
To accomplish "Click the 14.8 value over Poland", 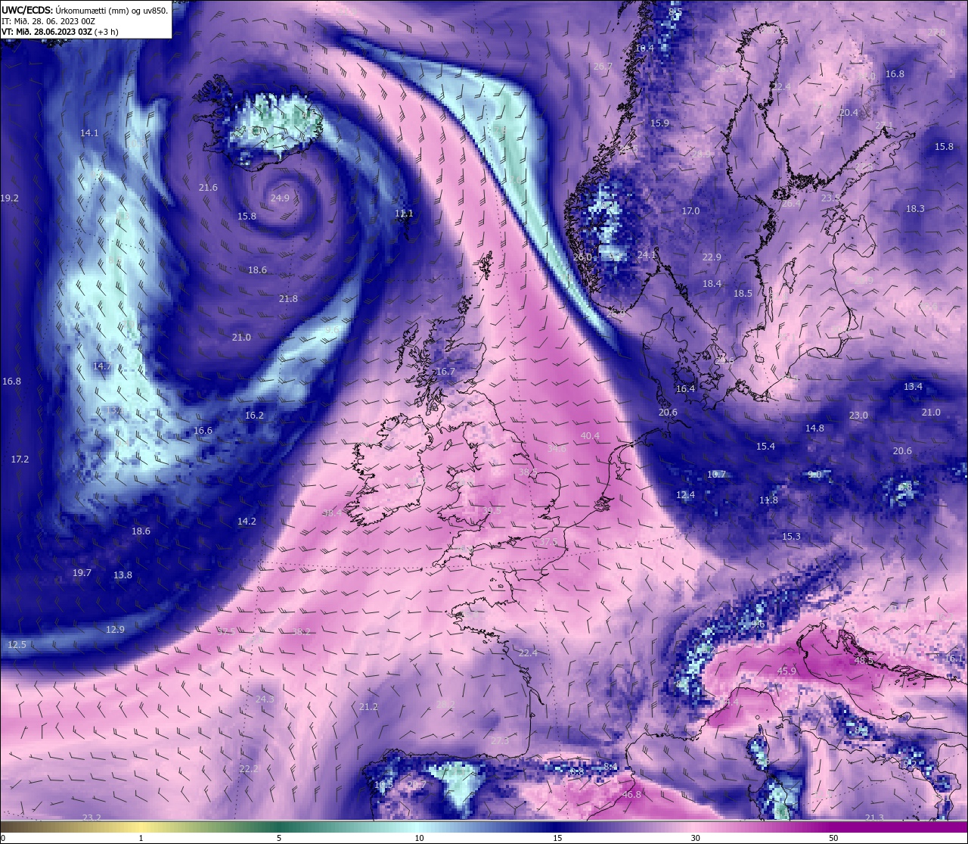I will (x=814, y=428).
